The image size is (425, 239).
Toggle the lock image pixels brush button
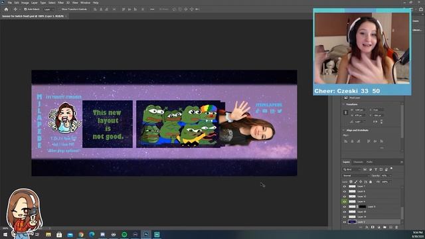[x=356, y=182]
